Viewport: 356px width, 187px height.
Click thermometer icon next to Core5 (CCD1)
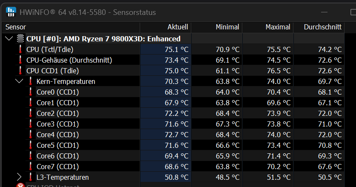(x=30, y=145)
